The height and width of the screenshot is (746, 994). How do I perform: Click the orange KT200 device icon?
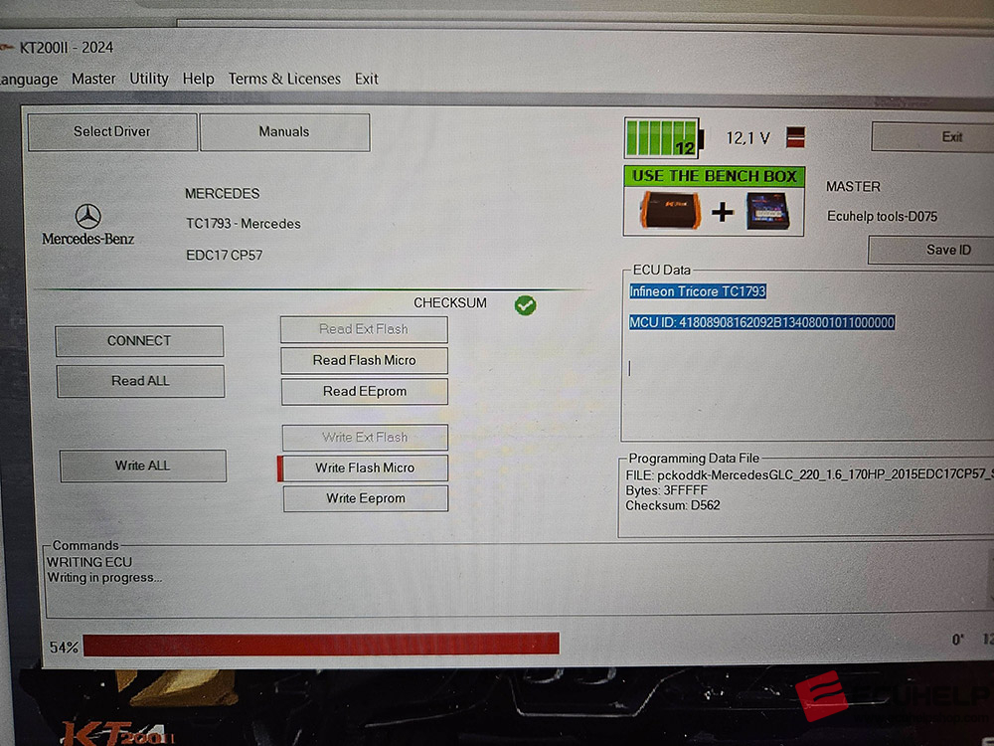click(673, 211)
